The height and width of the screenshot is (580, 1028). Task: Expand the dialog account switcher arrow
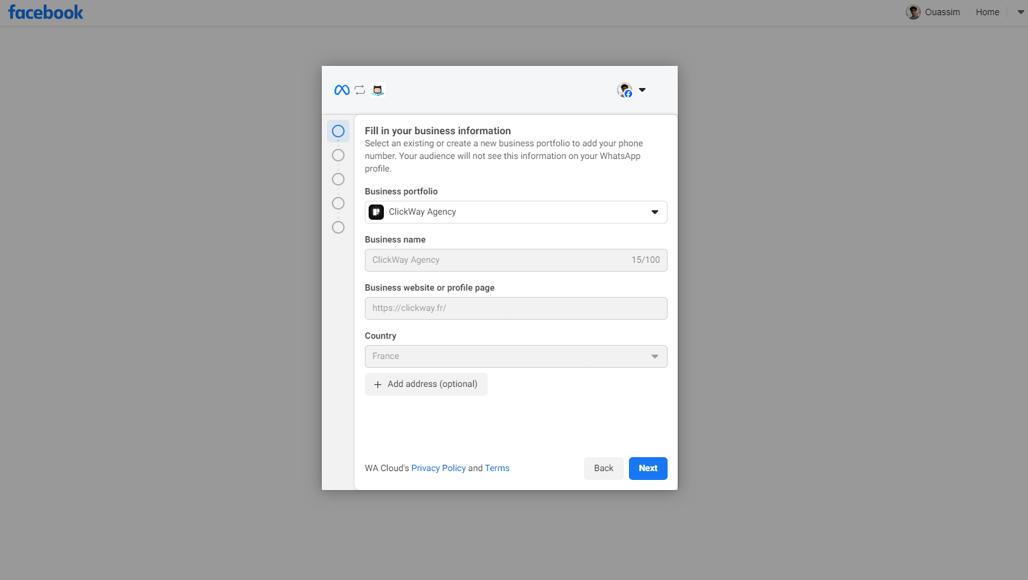pos(642,90)
